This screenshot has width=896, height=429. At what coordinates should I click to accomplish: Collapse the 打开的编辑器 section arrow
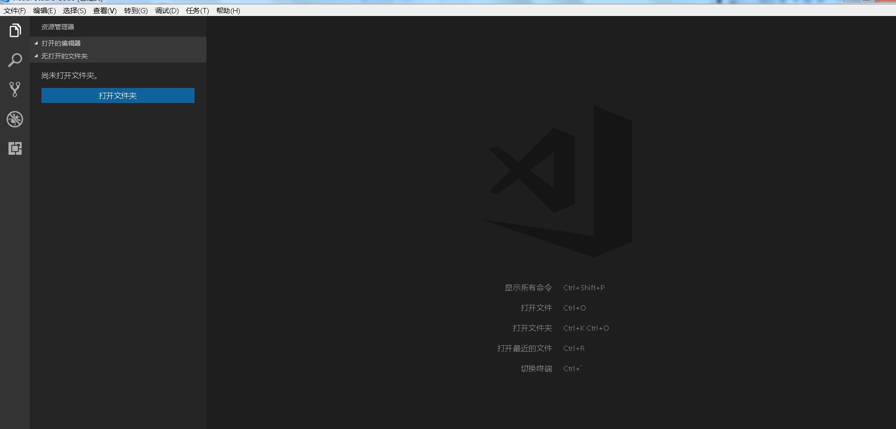(36, 43)
